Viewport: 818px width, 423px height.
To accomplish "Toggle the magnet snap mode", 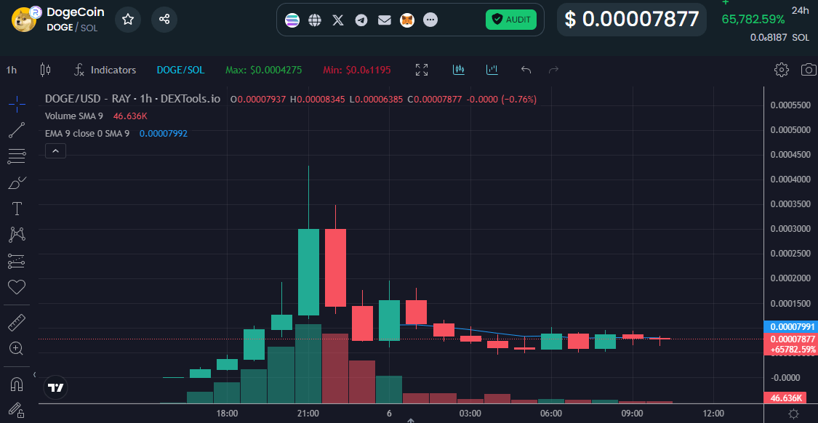I will pyautogui.click(x=17, y=384).
